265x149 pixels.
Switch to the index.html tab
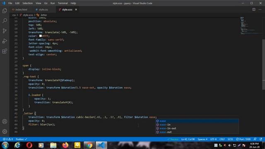[21, 10]
